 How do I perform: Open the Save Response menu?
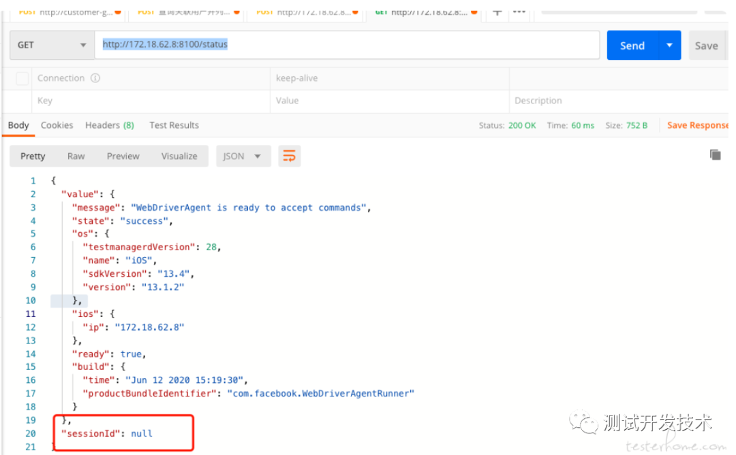click(698, 125)
